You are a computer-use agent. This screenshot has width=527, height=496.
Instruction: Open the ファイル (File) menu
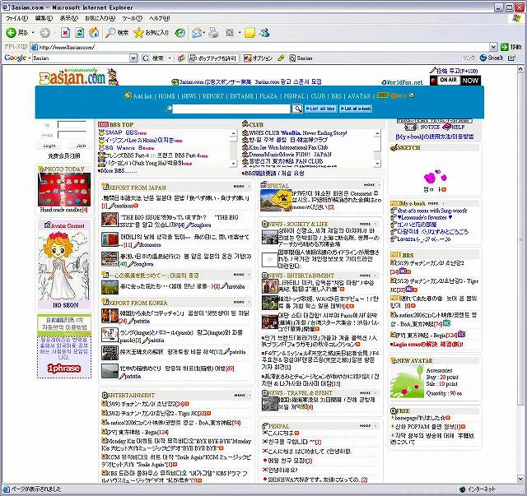tap(16, 18)
